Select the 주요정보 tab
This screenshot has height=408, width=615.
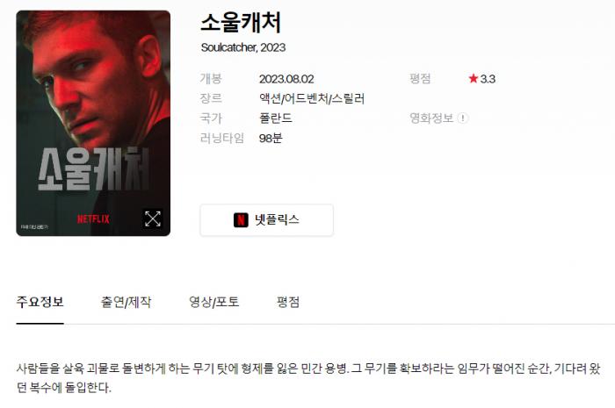40,303
